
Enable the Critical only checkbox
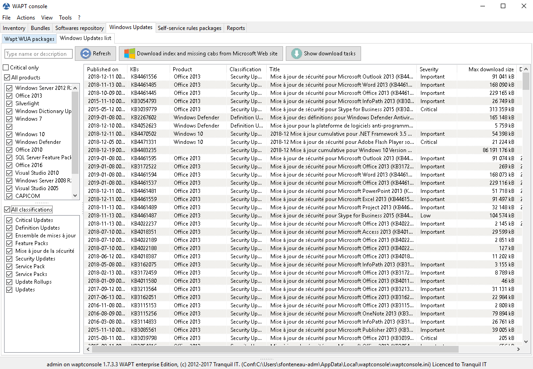(x=6, y=67)
